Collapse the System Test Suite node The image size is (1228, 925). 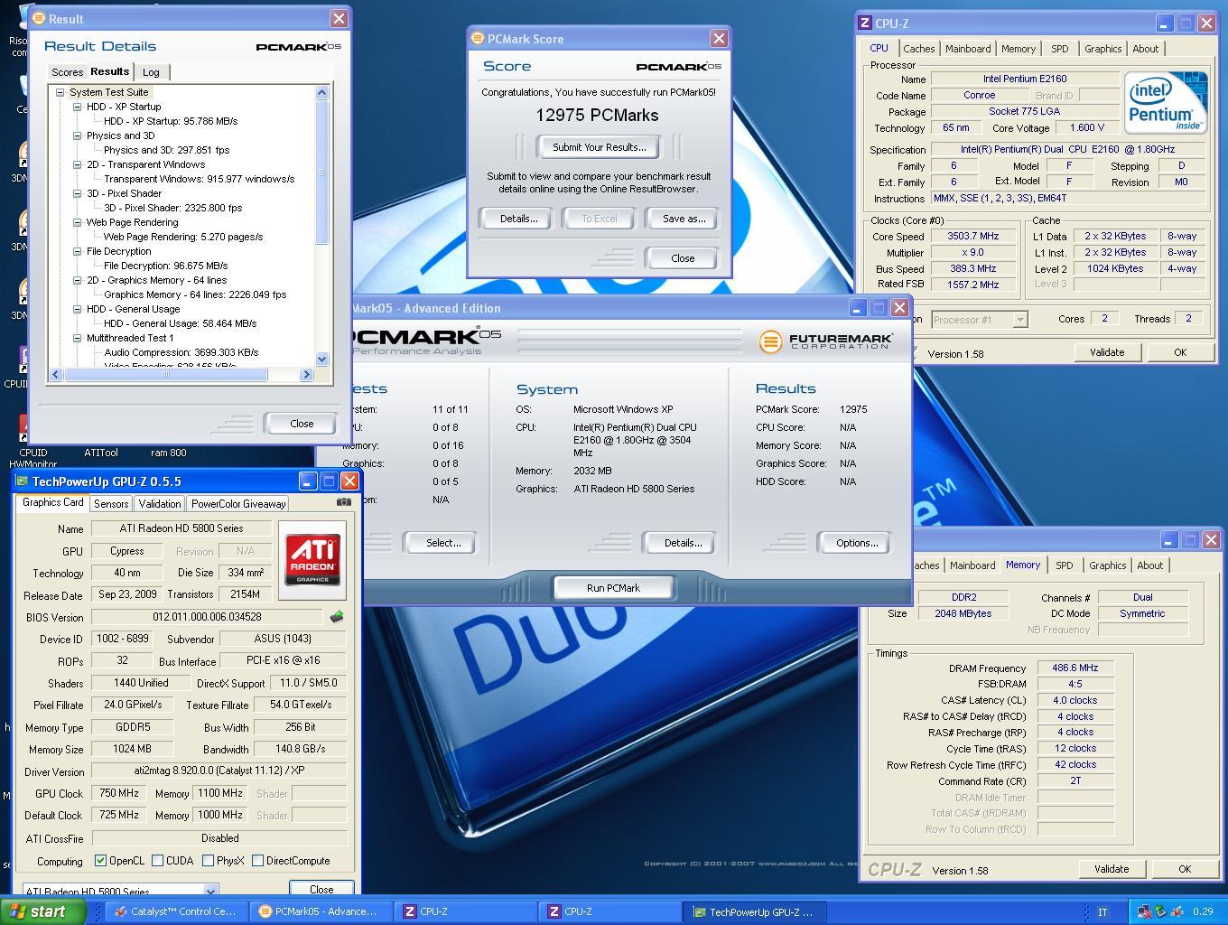[x=60, y=92]
